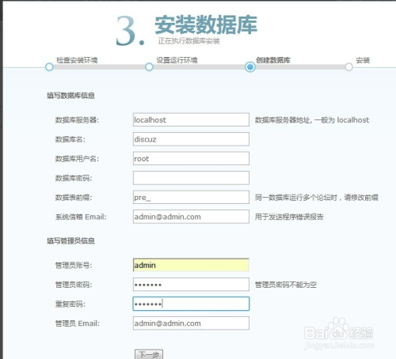
Task: Click the 数据库用户名 field label
Action: coord(77,159)
